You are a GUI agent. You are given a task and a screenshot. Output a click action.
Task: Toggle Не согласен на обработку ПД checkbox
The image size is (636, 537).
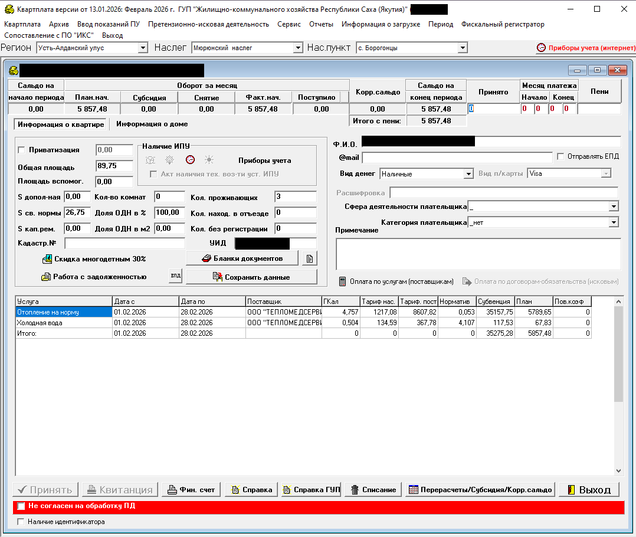tap(22, 506)
